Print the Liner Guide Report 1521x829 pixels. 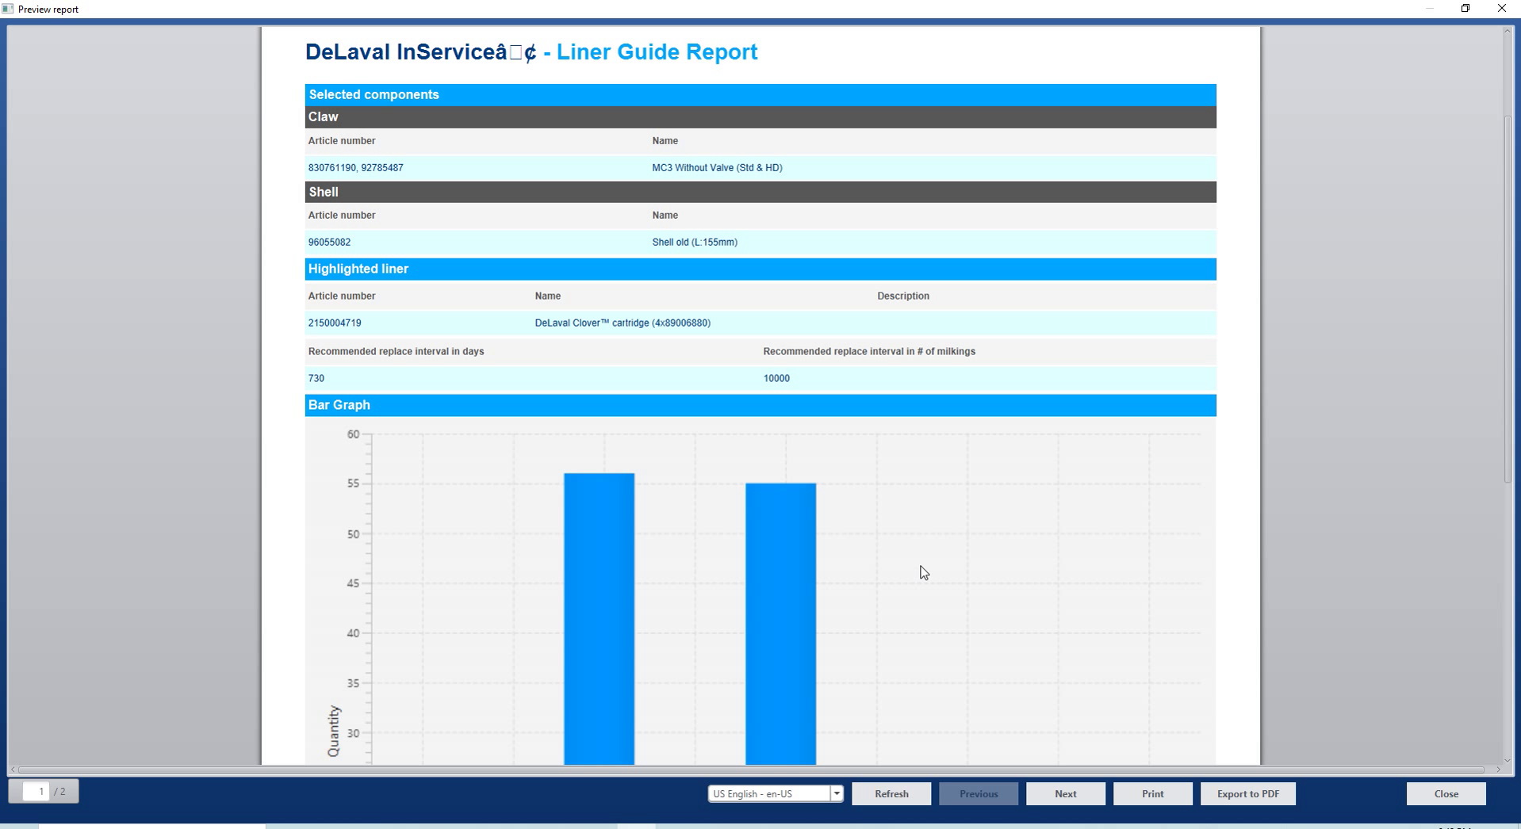[x=1152, y=793]
